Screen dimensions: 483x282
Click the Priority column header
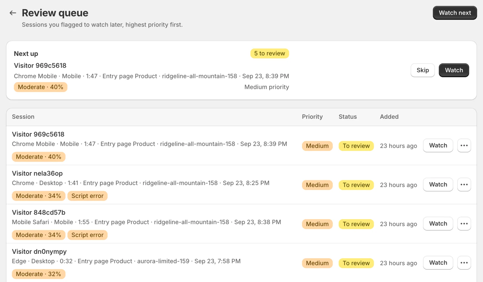pos(312,117)
